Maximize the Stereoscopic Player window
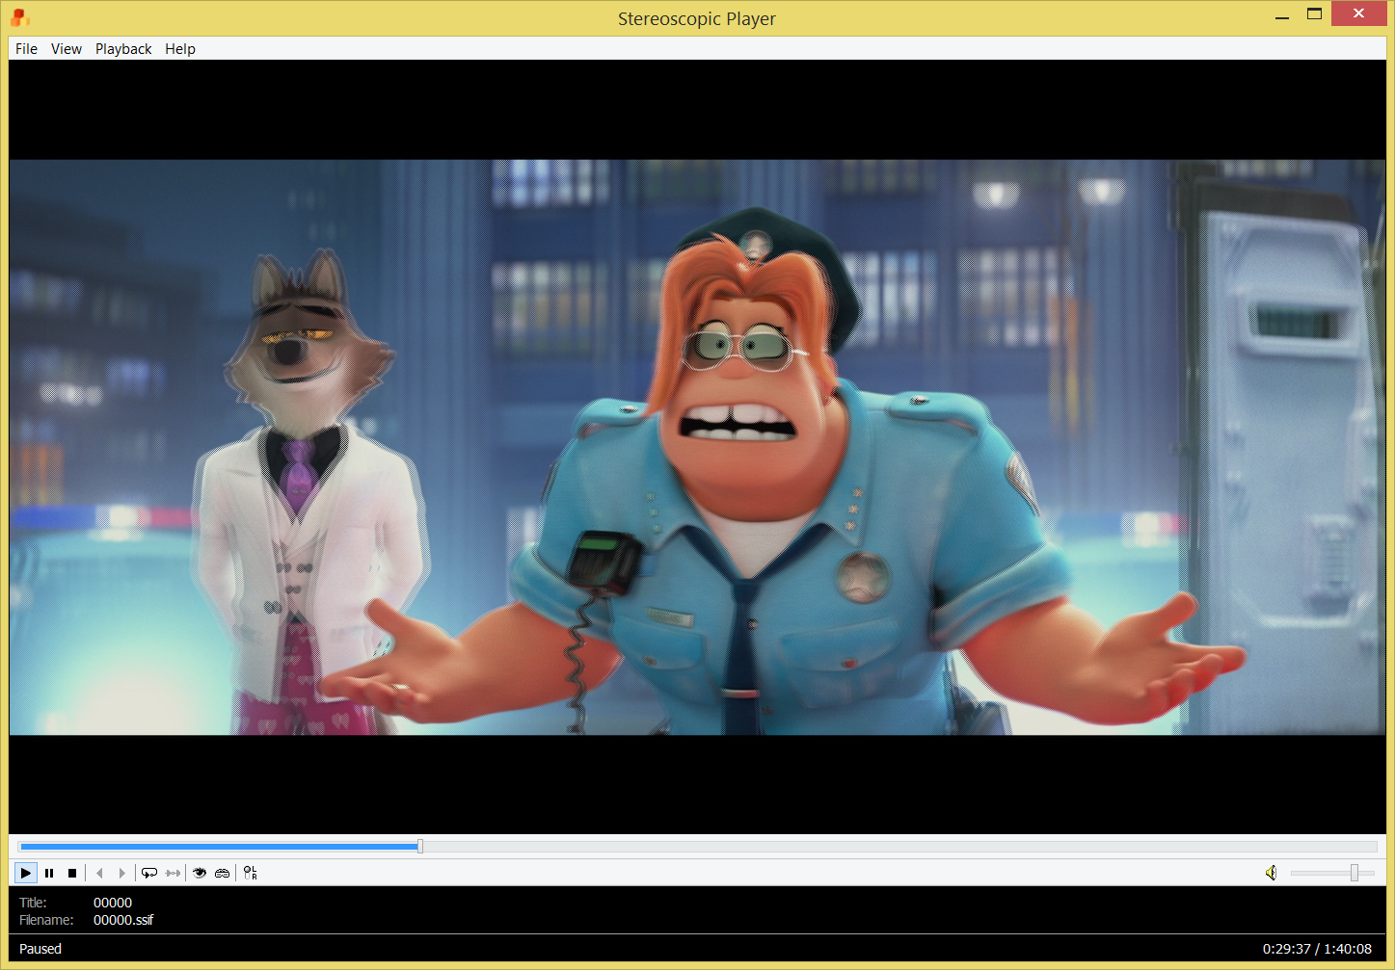1395x970 pixels. pyautogui.click(x=1314, y=14)
